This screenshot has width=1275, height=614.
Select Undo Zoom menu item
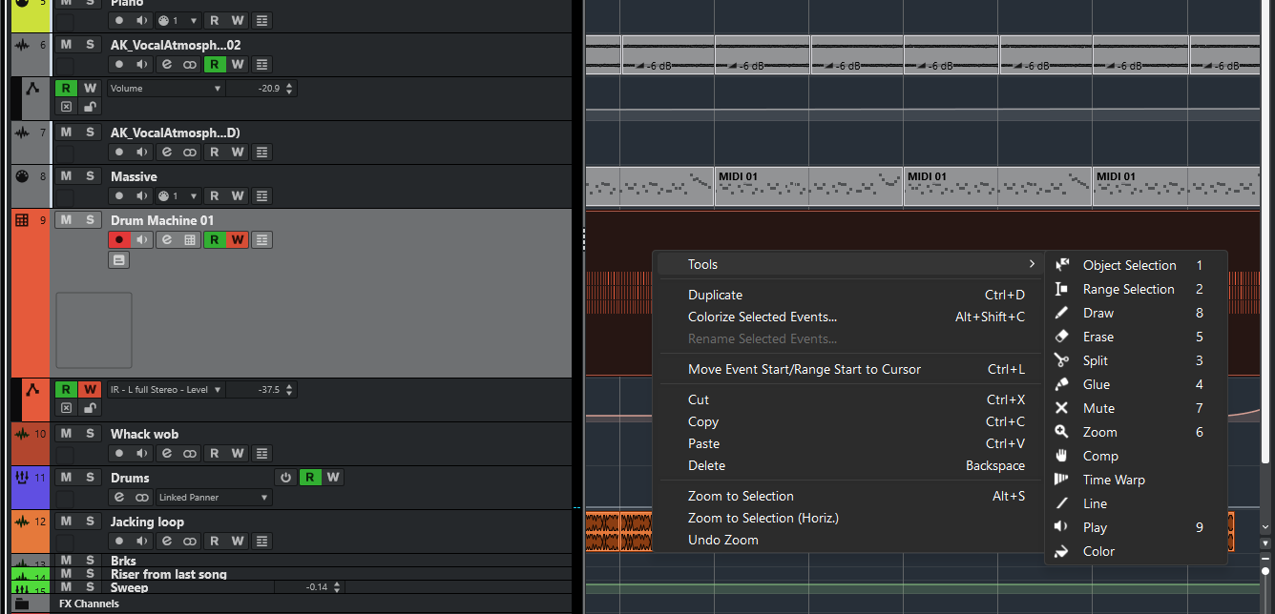click(x=847, y=540)
